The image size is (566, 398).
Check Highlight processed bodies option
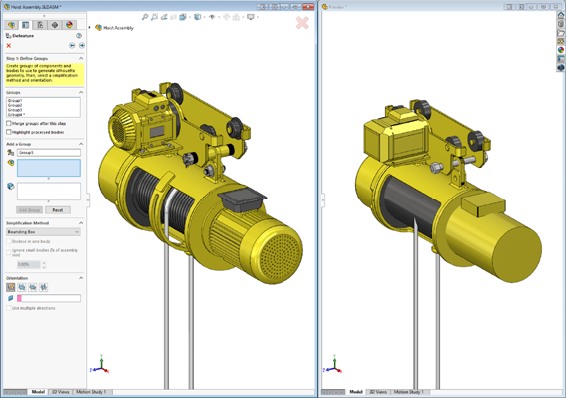tap(9, 132)
